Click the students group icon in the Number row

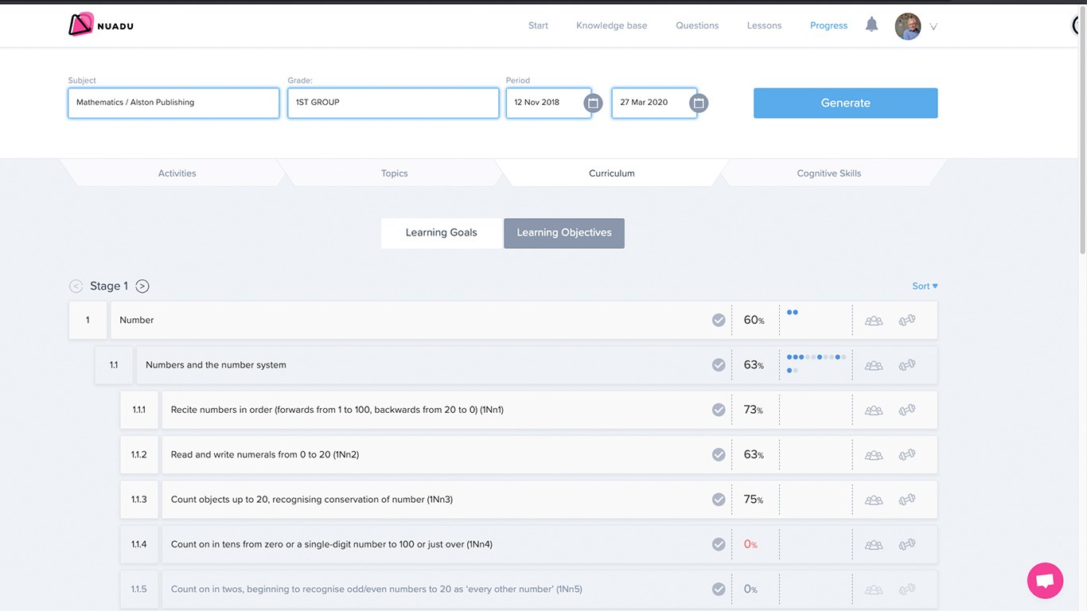[x=874, y=321]
